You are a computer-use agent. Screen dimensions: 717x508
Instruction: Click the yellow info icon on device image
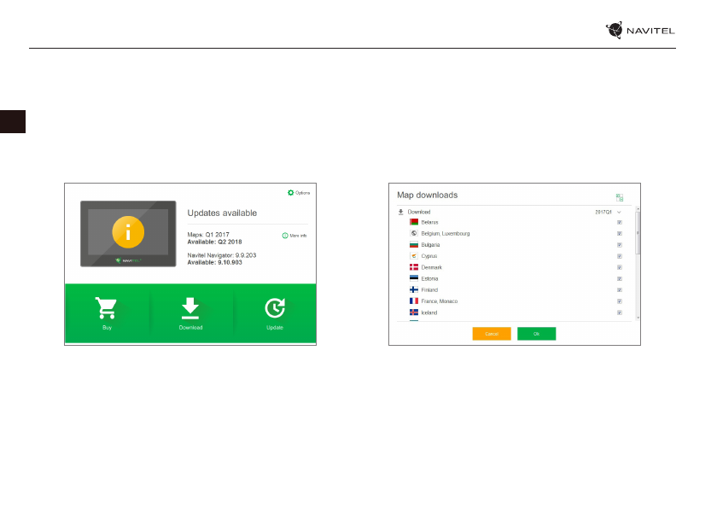point(128,232)
